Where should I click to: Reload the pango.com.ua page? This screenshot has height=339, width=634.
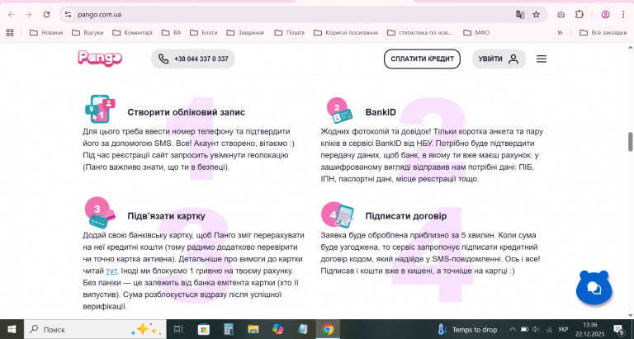pos(46,15)
